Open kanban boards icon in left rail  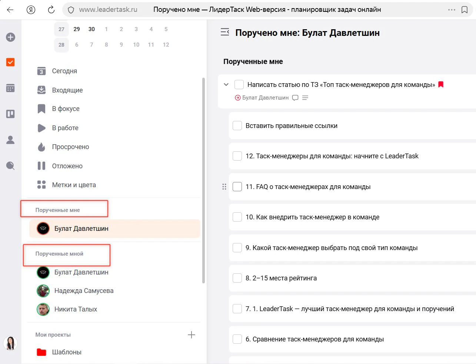click(11, 114)
